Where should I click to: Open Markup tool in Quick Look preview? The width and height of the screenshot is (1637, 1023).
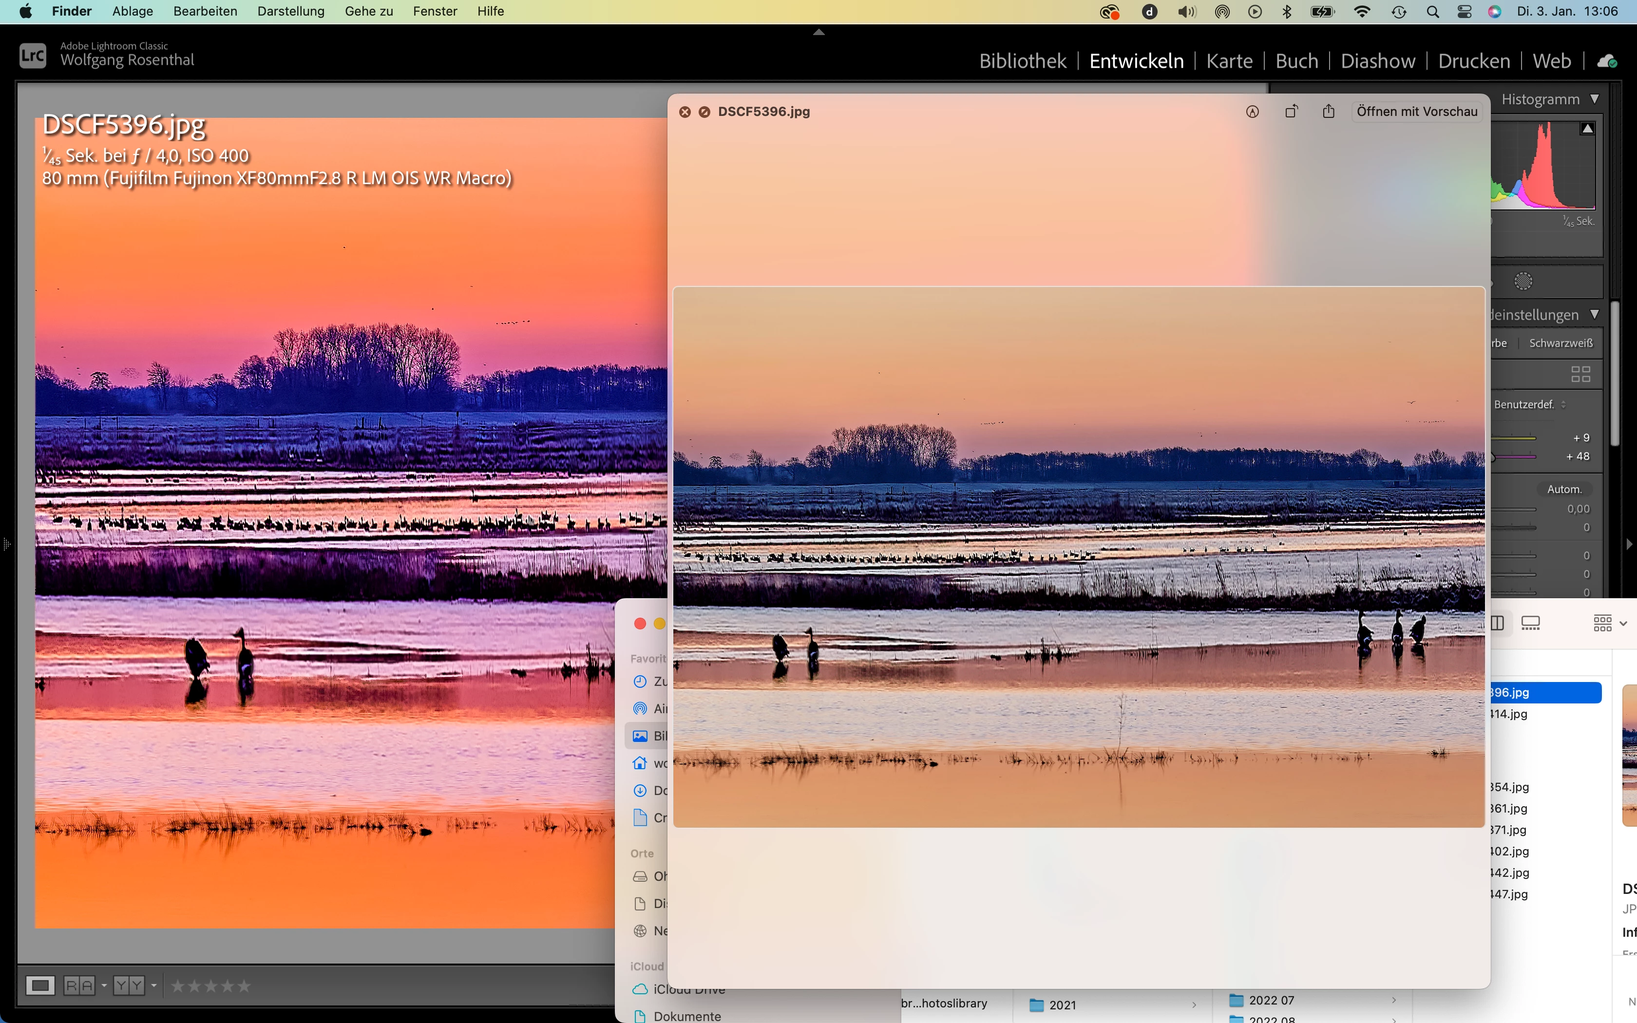click(1252, 112)
